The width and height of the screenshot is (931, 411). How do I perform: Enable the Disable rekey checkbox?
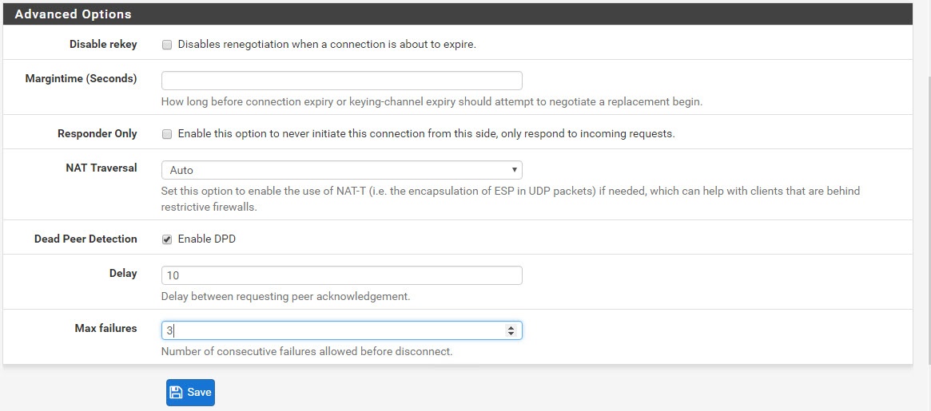point(168,45)
